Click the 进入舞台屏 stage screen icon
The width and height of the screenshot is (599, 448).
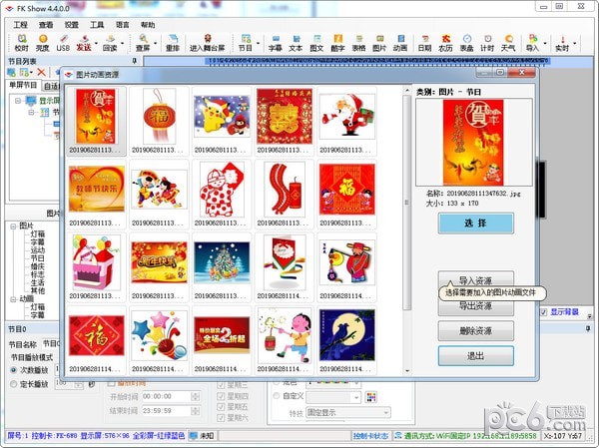207,43
